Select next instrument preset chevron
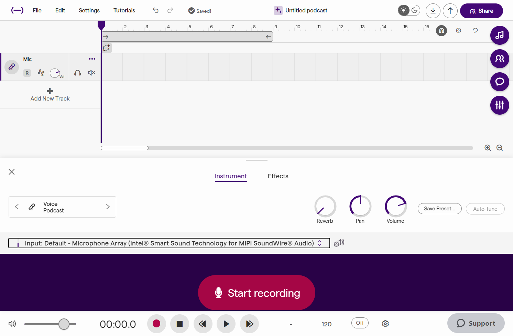 (108, 207)
